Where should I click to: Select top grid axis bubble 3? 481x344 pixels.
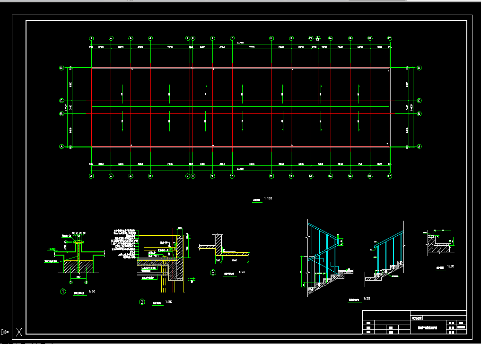pyautogui.click(x=91, y=38)
